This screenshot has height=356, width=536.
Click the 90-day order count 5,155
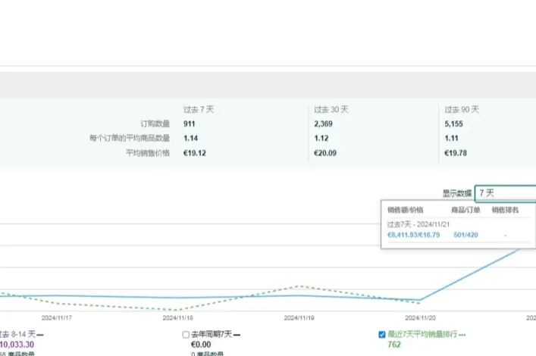453,124
